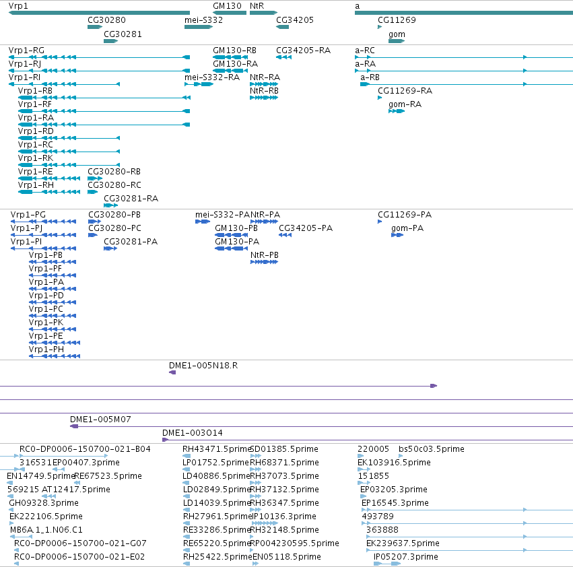The width and height of the screenshot is (573, 567).
Task: Click a-RB transcript label
Action: point(370,77)
